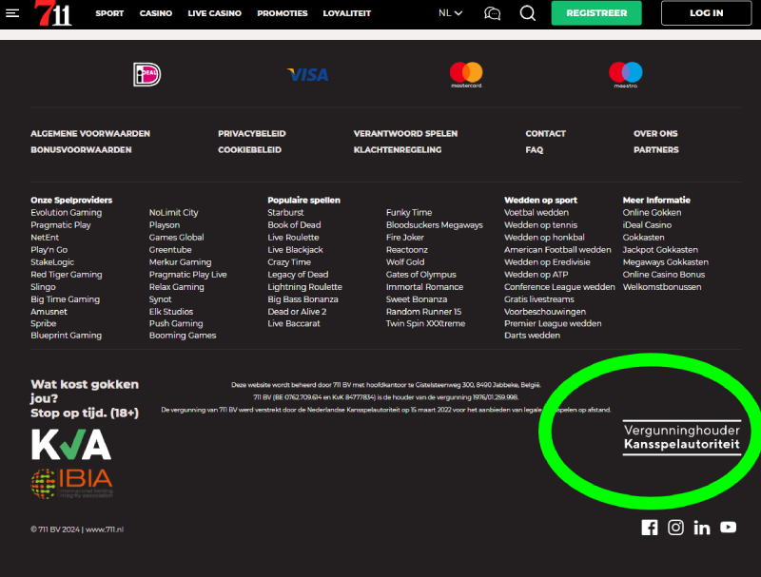Open Klachtenregeling link
This screenshot has height=577, width=761.
[x=398, y=150]
